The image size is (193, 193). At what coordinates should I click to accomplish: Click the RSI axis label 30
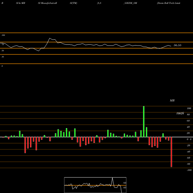click(3, 57)
